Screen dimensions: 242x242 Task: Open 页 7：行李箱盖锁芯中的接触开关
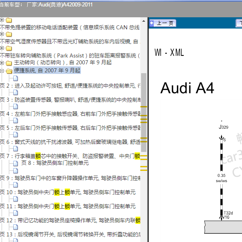click(70, 156)
